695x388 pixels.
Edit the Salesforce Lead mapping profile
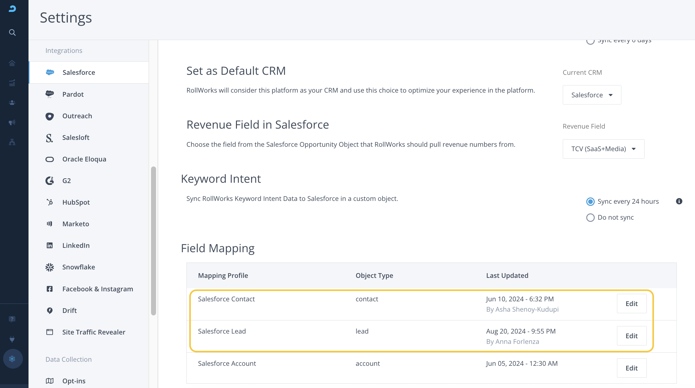point(631,336)
